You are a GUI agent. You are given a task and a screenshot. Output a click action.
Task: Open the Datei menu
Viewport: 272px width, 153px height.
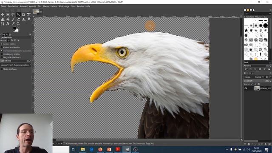pos(3,6)
